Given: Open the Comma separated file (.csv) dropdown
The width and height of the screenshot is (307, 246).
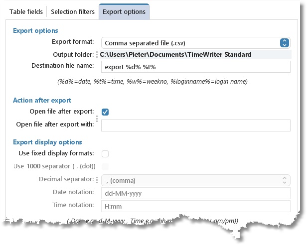Looking at the screenshot, I should tap(195, 43).
